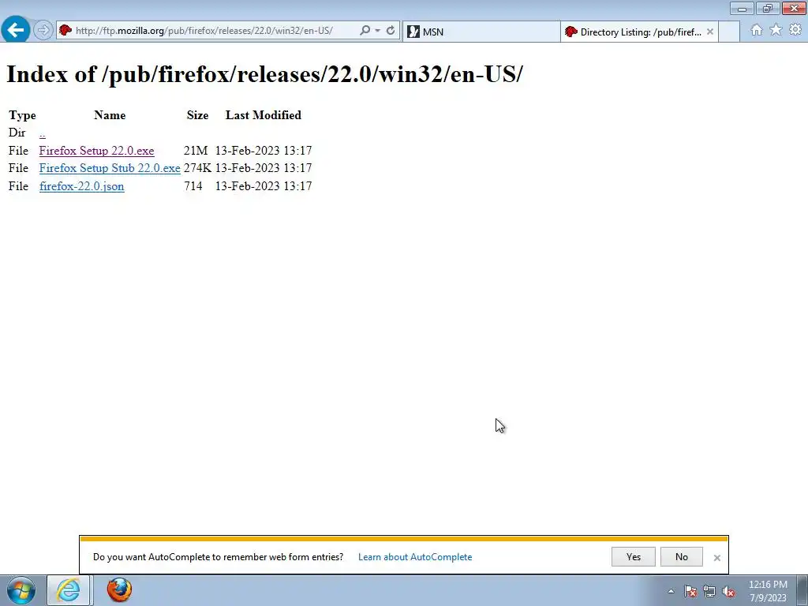
Task: Click the Show desktop strip
Action: pyautogui.click(x=802, y=590)
